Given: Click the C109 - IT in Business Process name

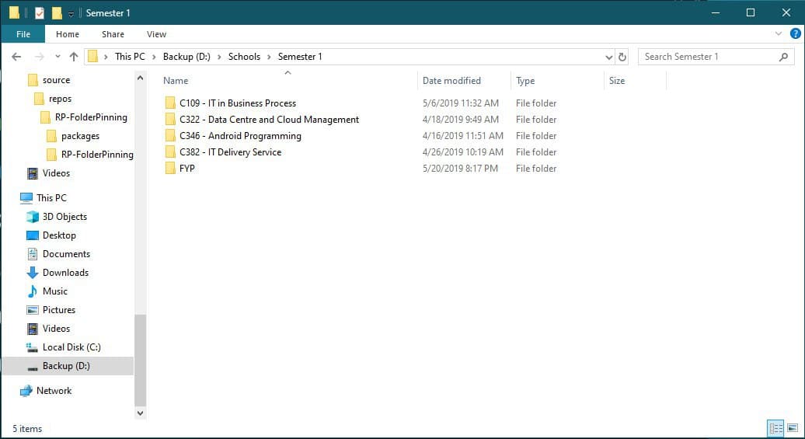Looking at the screenshot, I should tap(238, 103).
